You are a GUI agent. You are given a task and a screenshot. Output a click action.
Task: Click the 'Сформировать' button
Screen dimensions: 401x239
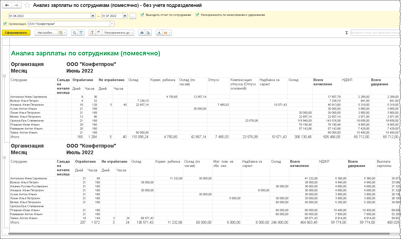tap(16, 33)
